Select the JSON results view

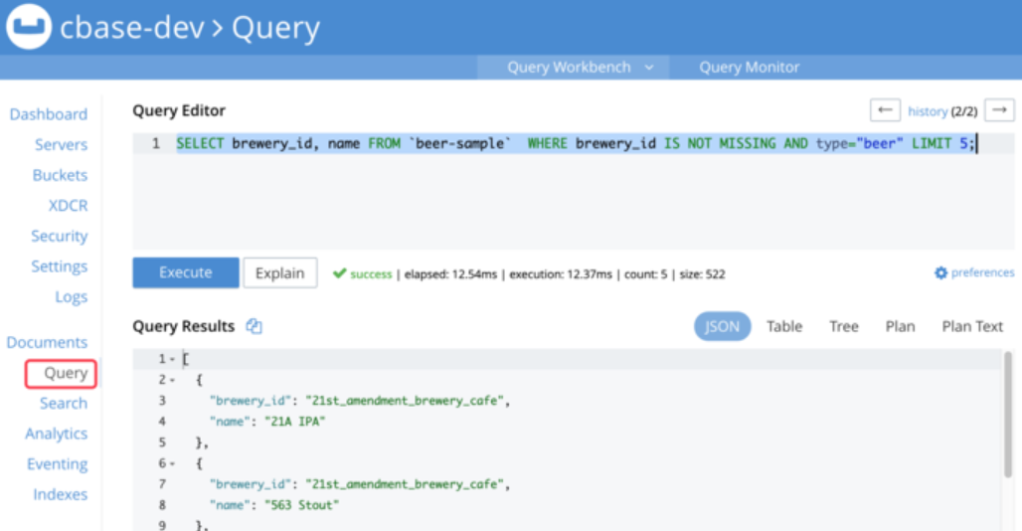(722, 326)
